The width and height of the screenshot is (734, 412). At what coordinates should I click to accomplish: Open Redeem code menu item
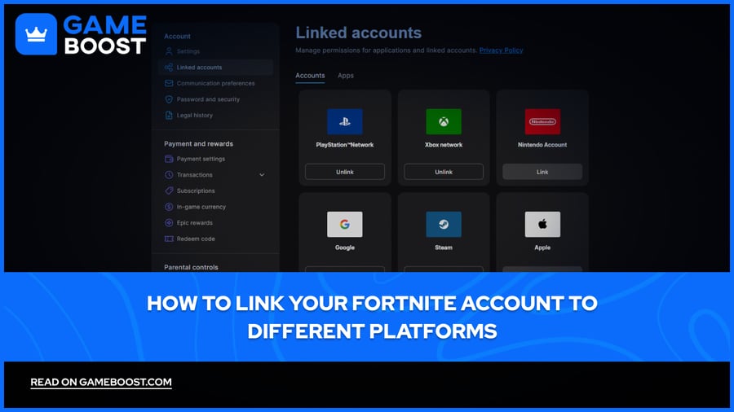pos(196,239)
